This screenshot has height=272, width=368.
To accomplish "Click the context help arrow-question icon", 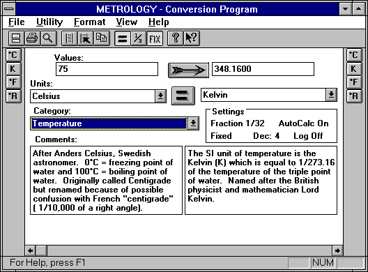I will pos(191,38).
